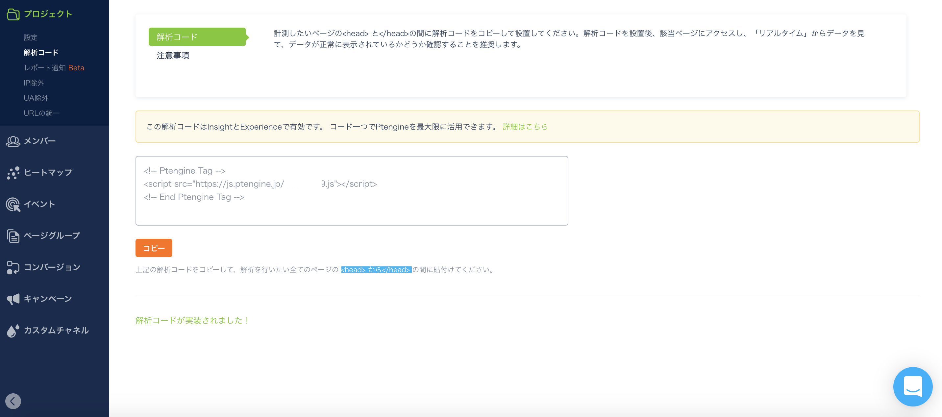Click inside the Ptengine tag code box

[351, 190]
